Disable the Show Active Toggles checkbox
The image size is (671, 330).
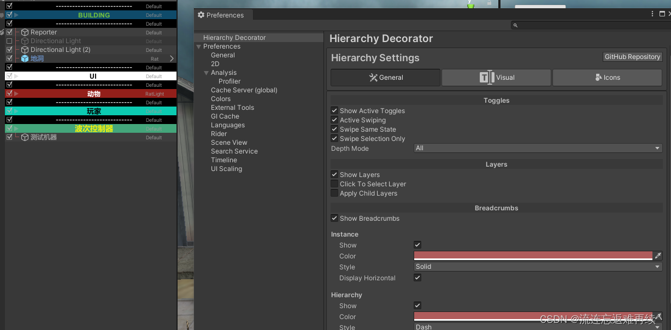click(x=334, y=110)
